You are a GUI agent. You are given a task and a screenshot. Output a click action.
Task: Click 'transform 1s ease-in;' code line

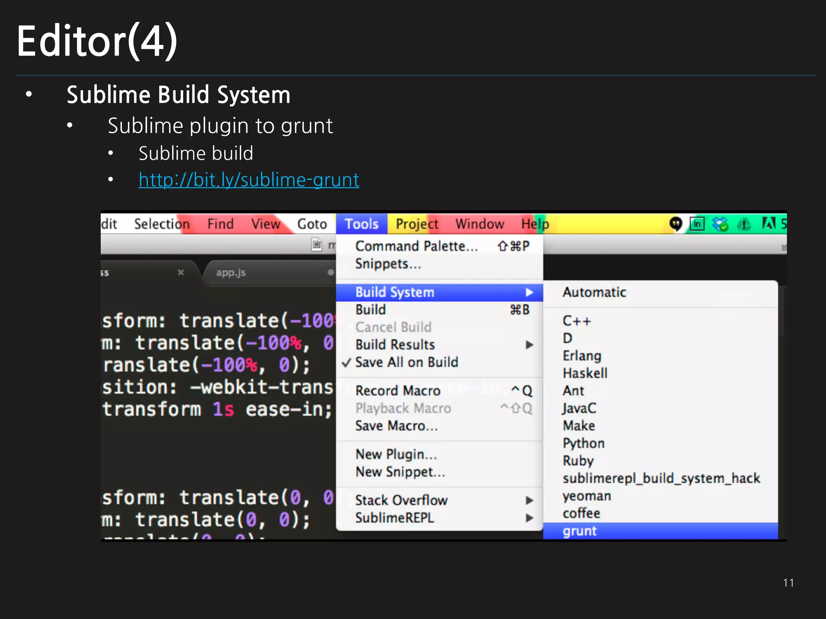(217, 409)
